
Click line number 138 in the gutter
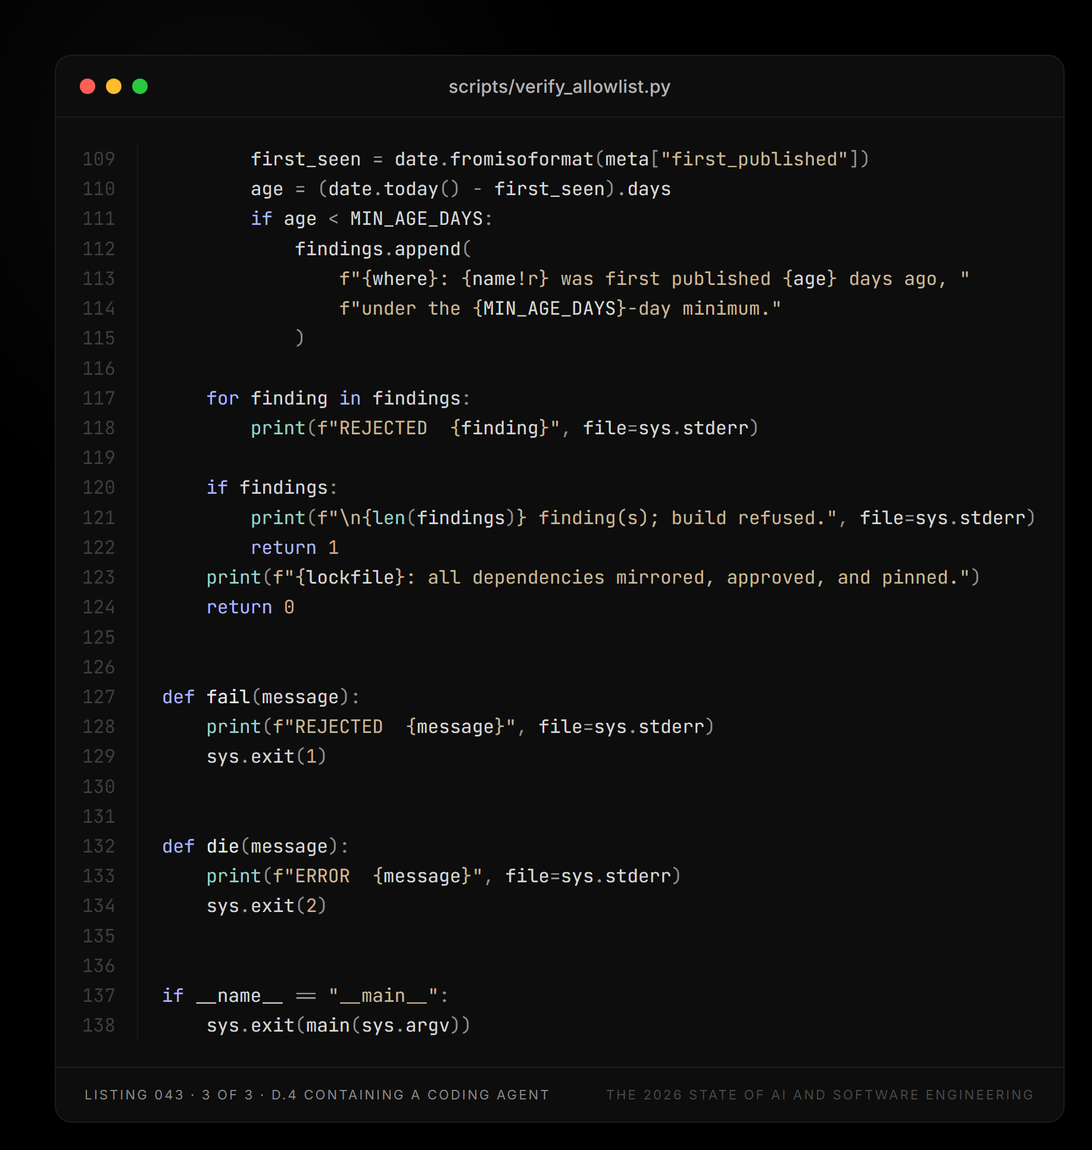[x=99, y=1025]
